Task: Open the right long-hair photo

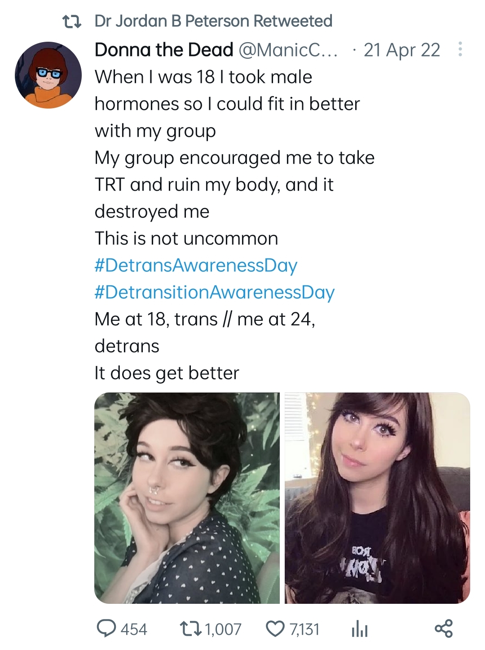Action: (377, 498)
